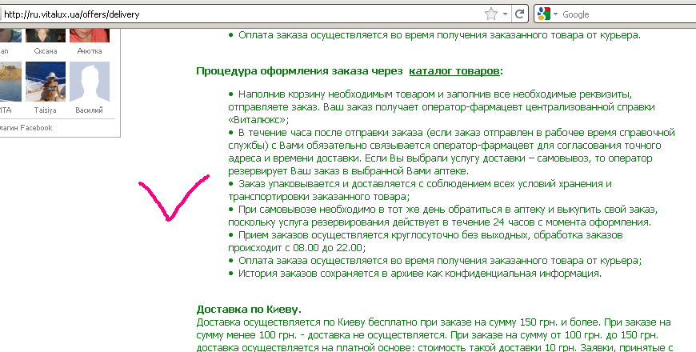The width and height of the screenshot is (696, 352).
Task: Click the "Оксана" name link
Action: [46, 49]
